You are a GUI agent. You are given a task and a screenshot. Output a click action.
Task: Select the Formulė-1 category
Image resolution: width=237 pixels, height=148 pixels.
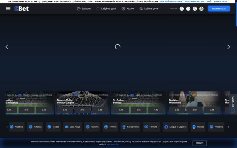[x=151, y=127]
